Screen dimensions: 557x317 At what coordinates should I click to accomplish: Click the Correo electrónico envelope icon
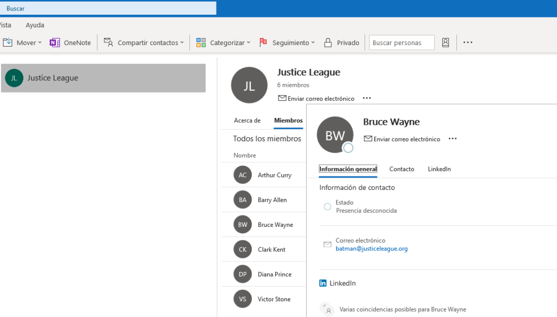pyautogui.click(x=327, y=244)
